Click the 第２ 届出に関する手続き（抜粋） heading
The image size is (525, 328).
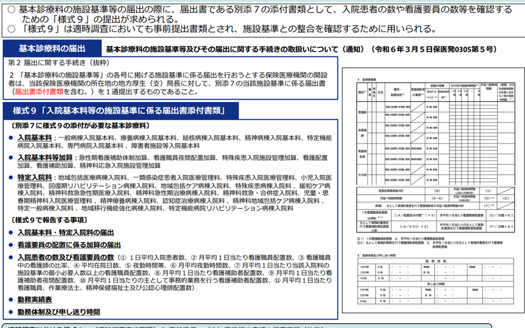pyautogui.click(x=49, y=63)
